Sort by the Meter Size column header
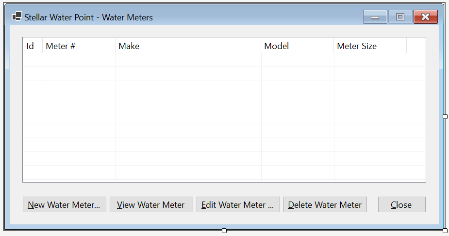 click(x=370, y=46)
